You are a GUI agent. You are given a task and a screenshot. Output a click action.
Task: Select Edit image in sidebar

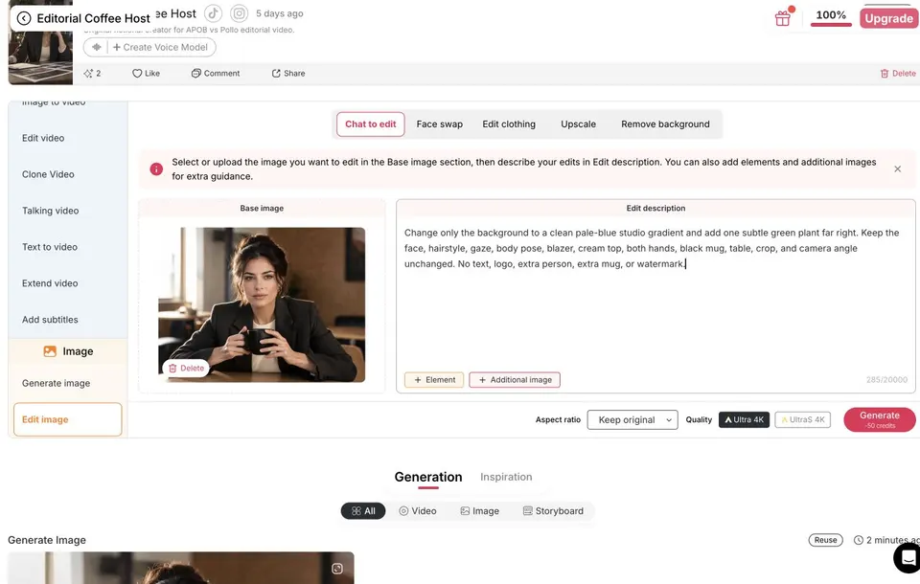coord(67,419)
